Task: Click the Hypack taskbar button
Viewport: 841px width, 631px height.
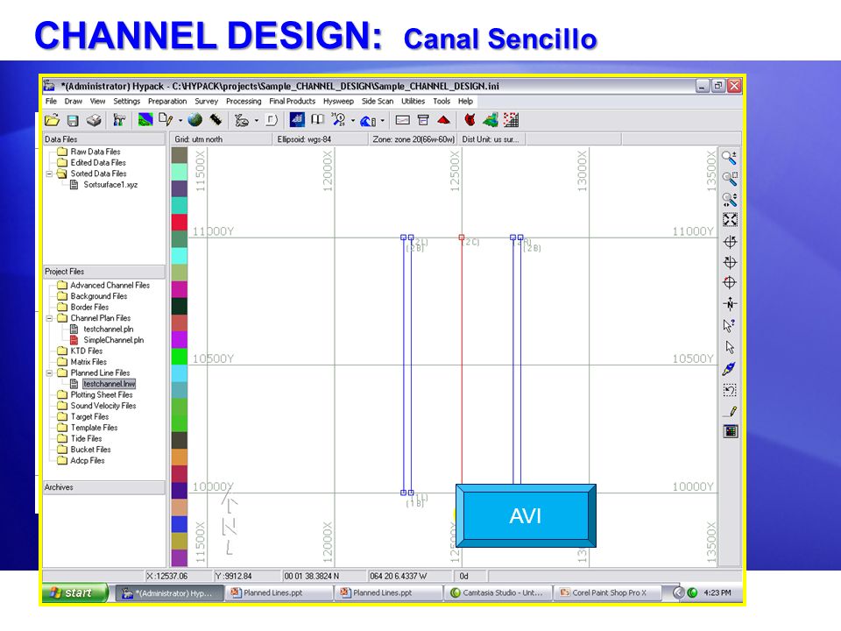Action: pos(169,593)
